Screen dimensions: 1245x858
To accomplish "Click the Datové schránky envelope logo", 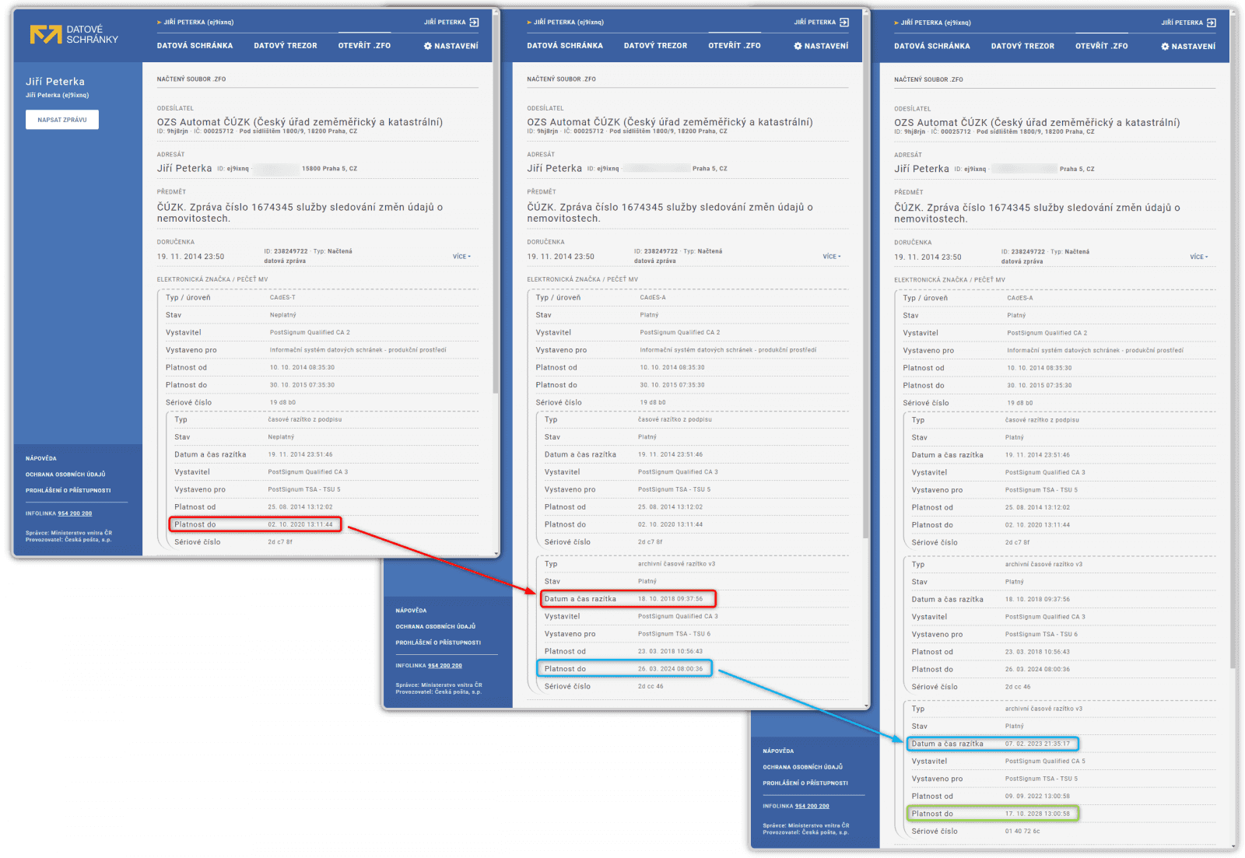I will pyautogui.click(x=45, y=34).
